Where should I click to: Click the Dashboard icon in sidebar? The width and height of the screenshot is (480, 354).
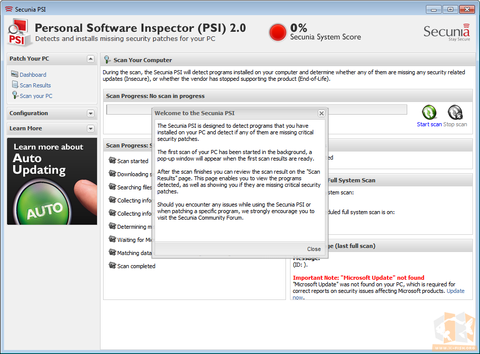(15, 74)
